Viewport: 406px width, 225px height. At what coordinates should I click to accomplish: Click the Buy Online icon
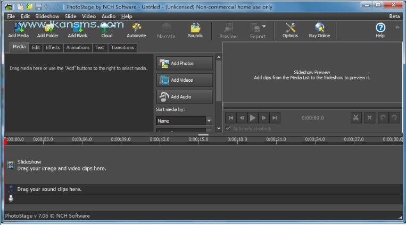319,30
